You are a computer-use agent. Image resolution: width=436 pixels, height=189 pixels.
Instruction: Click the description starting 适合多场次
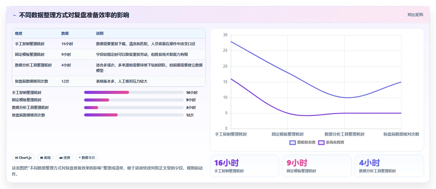pos(149,68)
